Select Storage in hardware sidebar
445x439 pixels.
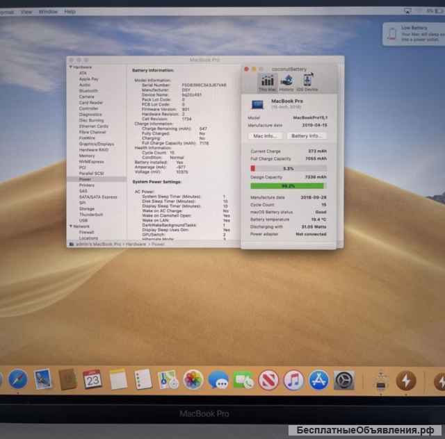[86, 208]
